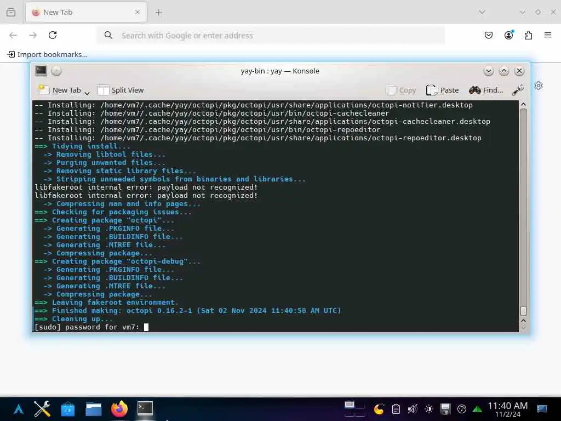Viewport: 561px width, 421px height.
Task: Click search magnifier icon in address bar
Action: point(108,35)
